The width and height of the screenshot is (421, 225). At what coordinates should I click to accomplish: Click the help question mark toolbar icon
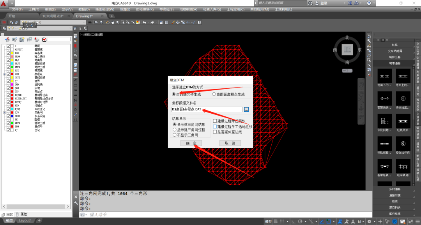199,22
